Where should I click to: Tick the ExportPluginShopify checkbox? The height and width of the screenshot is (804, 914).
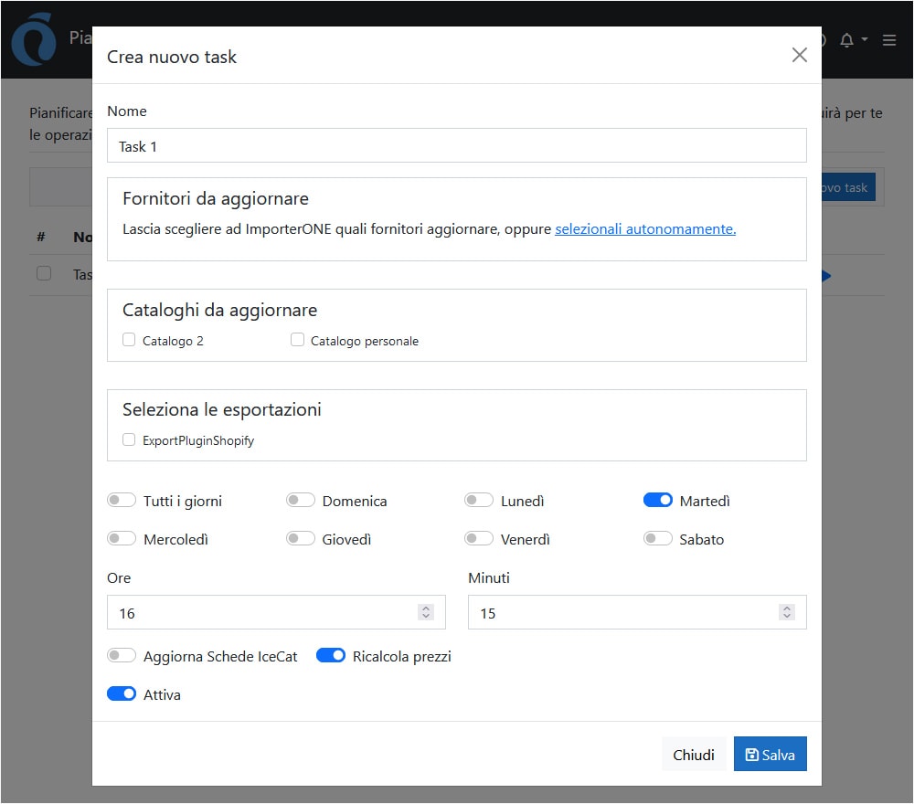click(129, 439)
